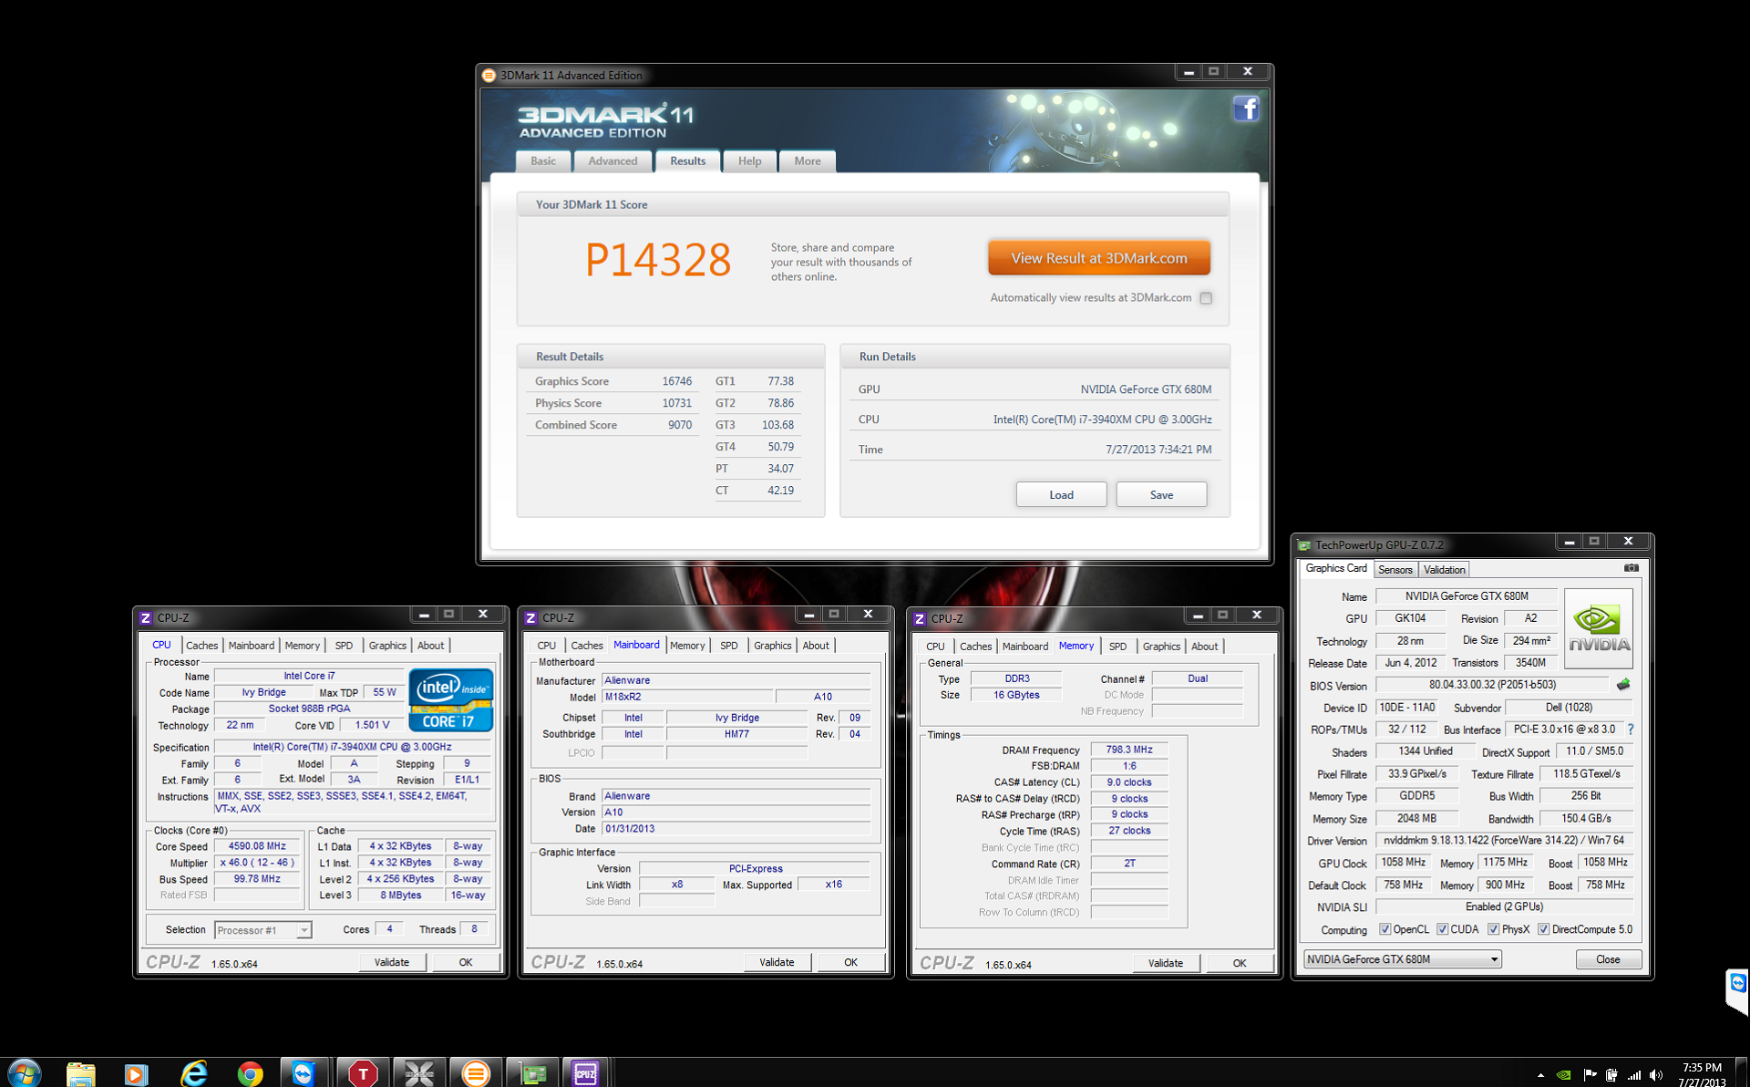Click the GPU-Z BIOS save chip icon
Viewport: 1750px width, 1087px height.
point(1623,684)
